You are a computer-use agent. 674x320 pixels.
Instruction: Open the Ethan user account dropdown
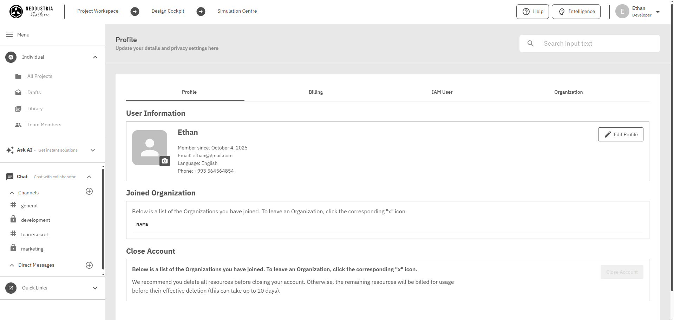coord(658,12)
